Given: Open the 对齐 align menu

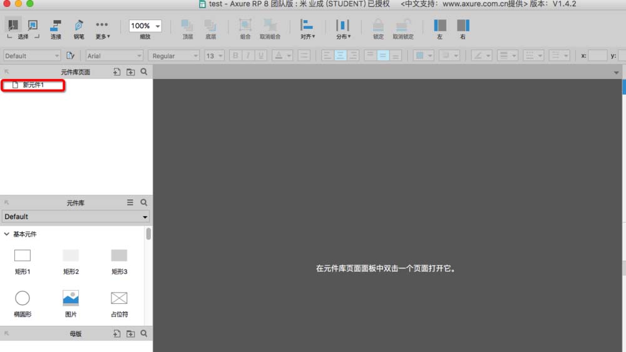Looking at the screenshot, I should (x=307, y=29).
